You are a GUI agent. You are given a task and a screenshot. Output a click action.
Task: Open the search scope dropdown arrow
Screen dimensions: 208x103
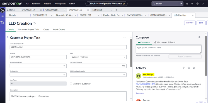181,4
